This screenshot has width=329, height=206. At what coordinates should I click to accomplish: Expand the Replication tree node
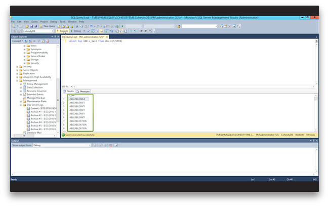point(17,73)
